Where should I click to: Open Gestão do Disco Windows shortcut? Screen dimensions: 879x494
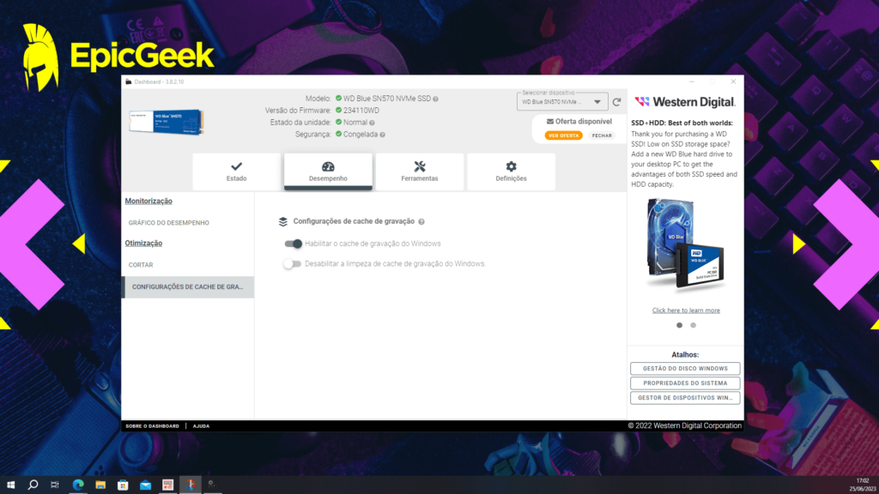tap(685, 369)
